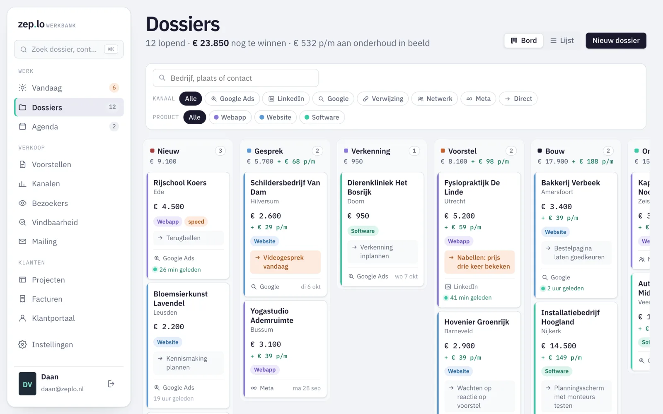Image resolution: width=663 pixels, height=414 pixels.
Task: Filter kanaal by Verwijzing
Action: click(383, 99)
